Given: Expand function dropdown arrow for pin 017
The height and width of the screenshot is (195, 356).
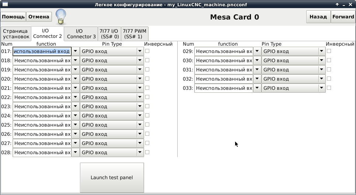Looking at the screenshot, I should (76, 51).
